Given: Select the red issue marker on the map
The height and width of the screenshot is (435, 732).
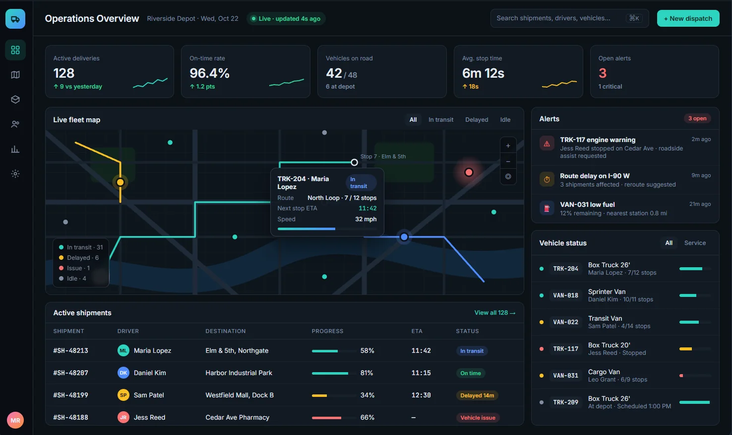Looking at the screenshot, I should coord(469,172).
